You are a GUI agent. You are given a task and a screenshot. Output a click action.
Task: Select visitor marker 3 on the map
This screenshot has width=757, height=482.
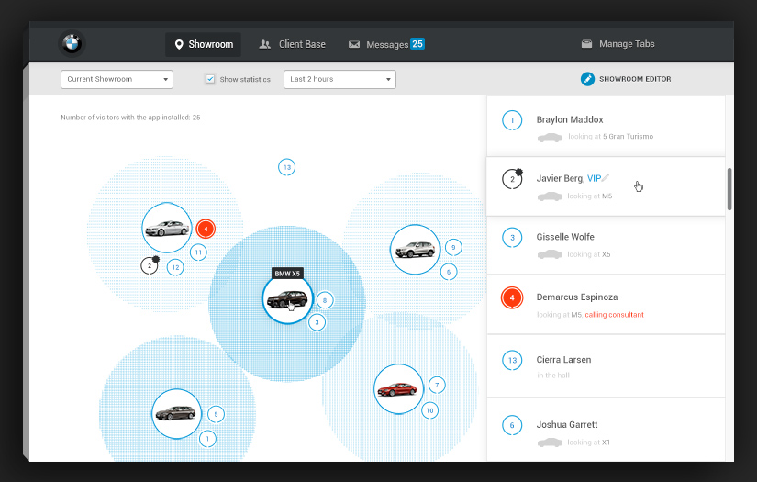coord(317,322)
